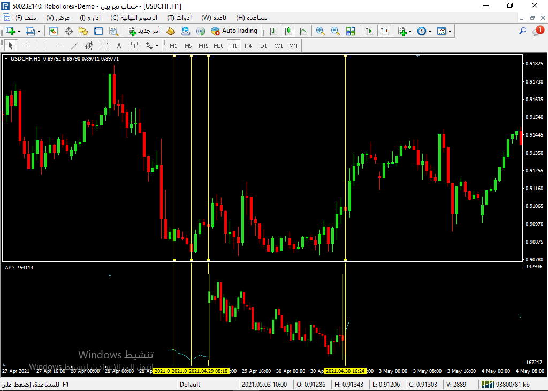
Task: Select the crosshair cursor tool
Action: click(x=25, y=46)
